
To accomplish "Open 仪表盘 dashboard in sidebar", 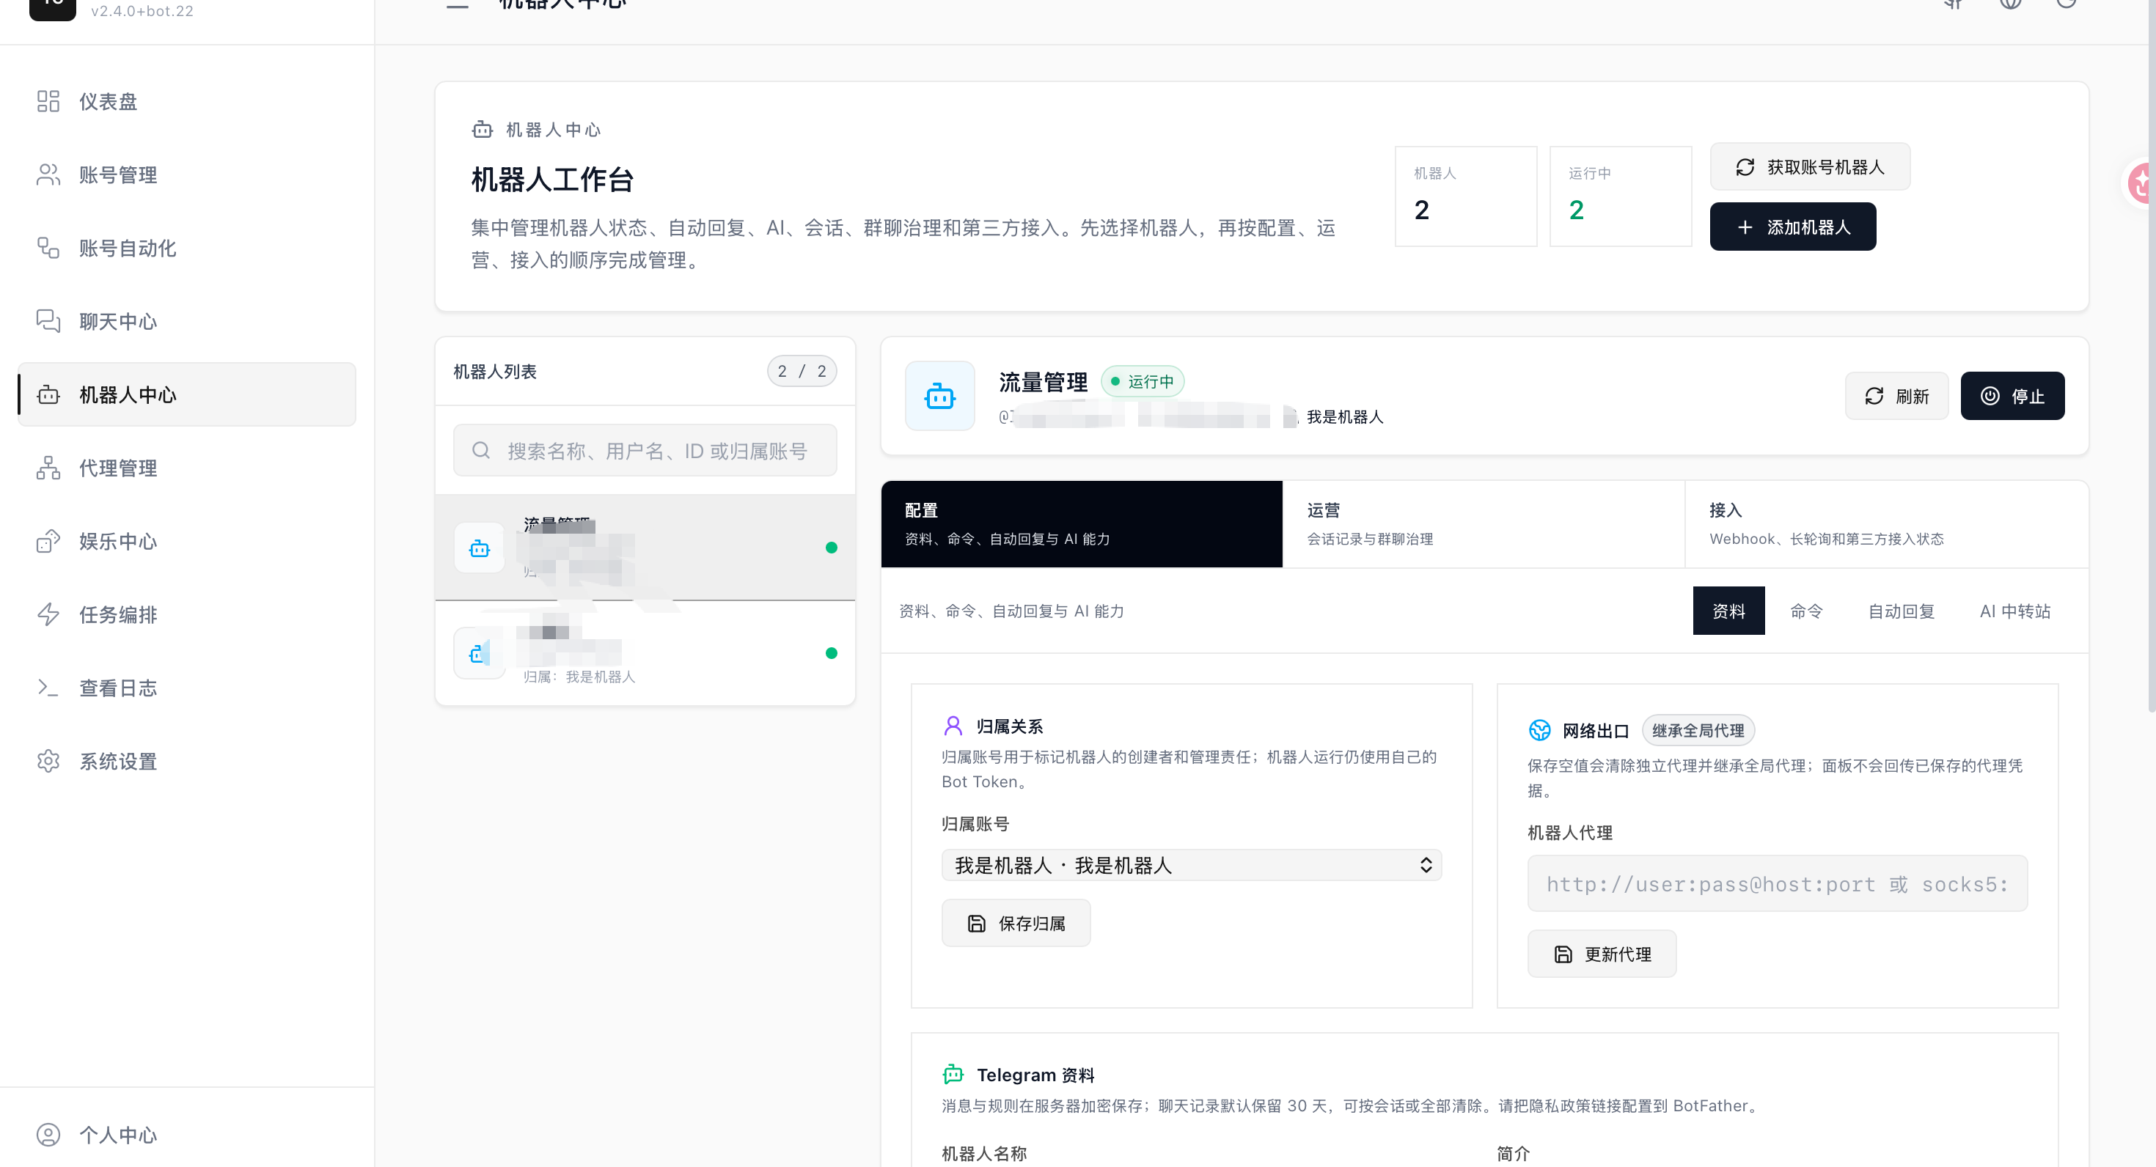I will pos(187,101).
